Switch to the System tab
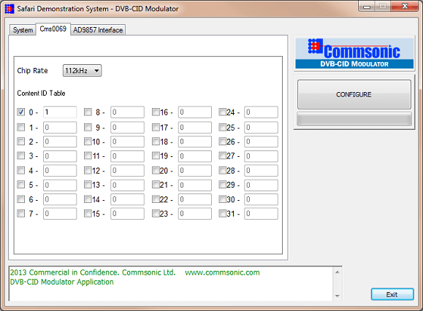 [23, 30]
